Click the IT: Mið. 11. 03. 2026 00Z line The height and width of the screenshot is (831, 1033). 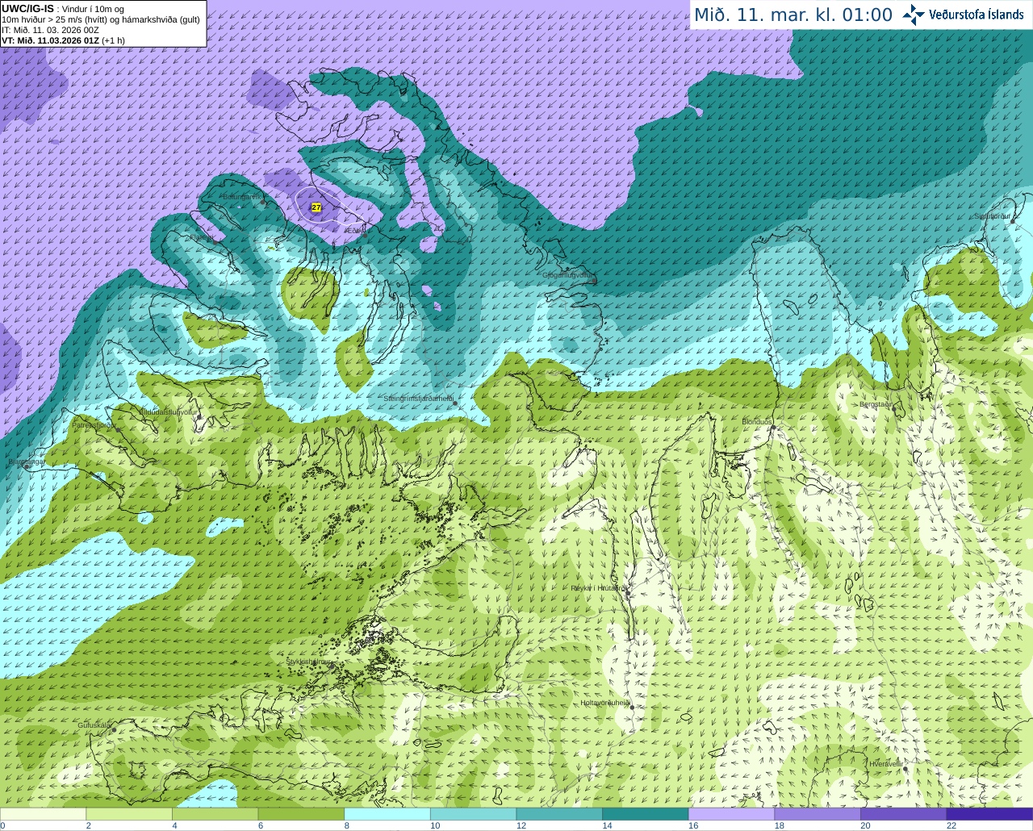pyautogui.click(x=51, y=29)
